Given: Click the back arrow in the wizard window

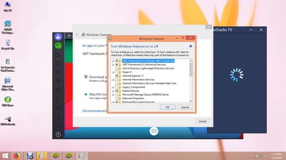Looking at the screenshot, I should 77,35.
